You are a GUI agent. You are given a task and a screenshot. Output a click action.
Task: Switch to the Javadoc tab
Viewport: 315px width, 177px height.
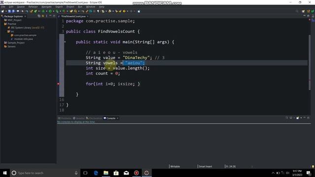(x=79, y=118)
